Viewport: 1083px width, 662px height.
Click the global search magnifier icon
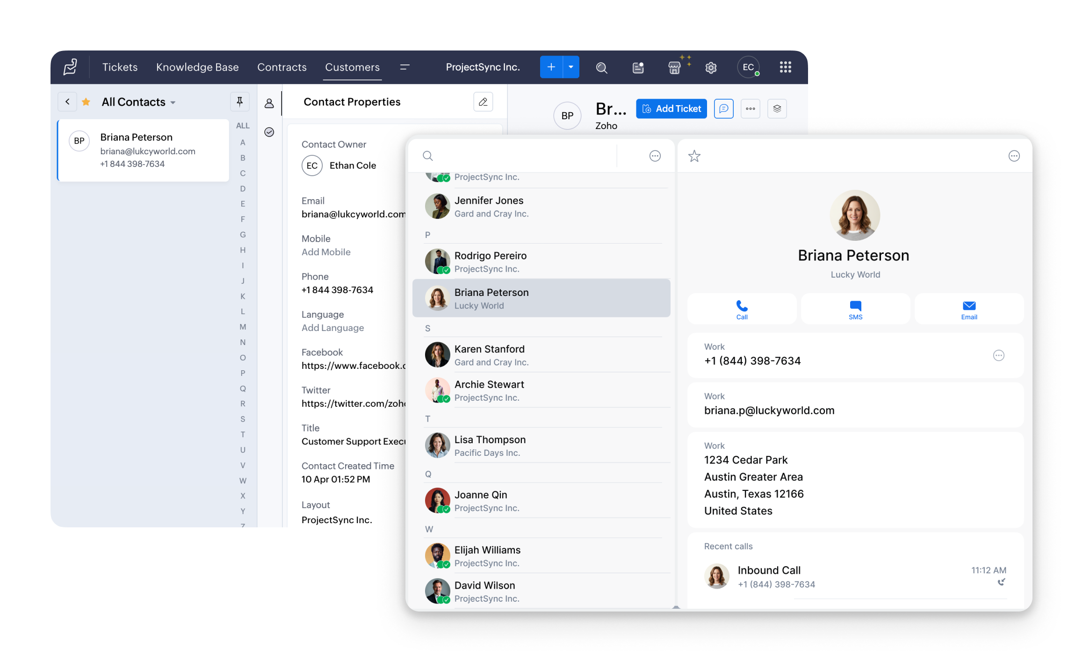pyautogui.click(x=601, y=68)
